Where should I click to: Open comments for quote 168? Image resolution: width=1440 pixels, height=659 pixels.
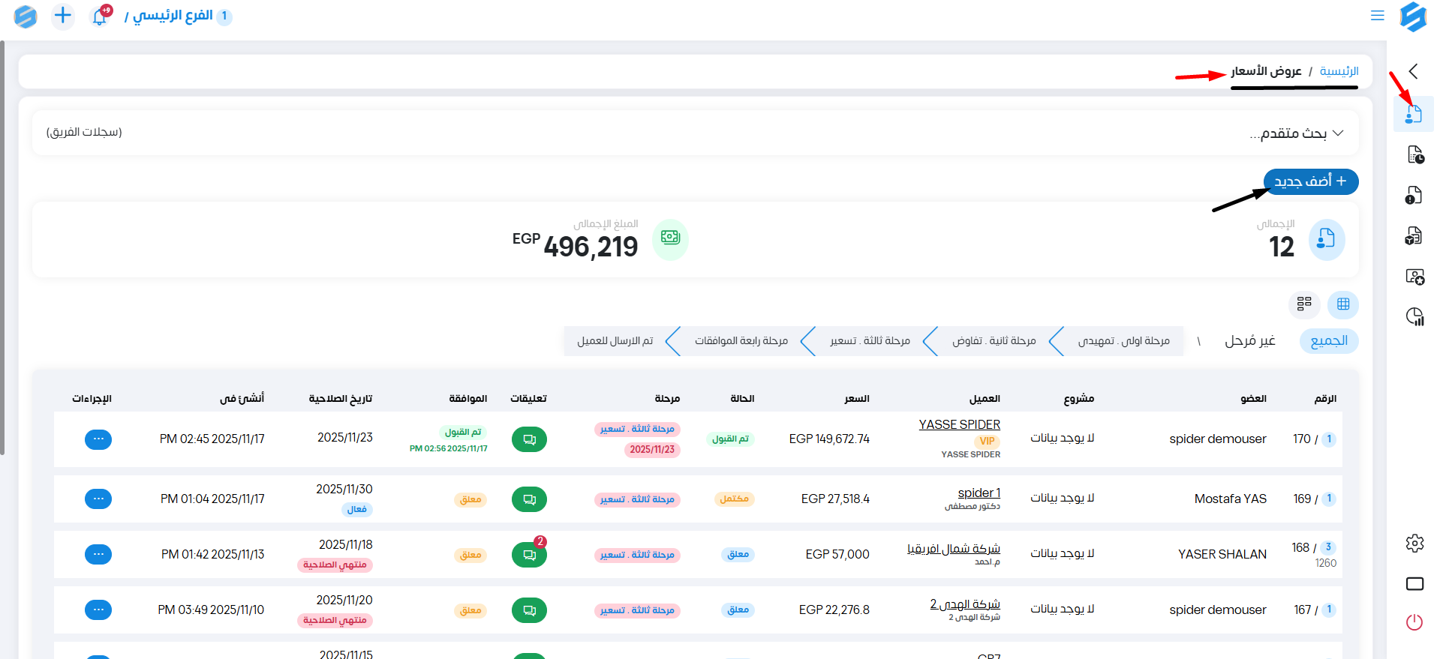coord(529,555)
